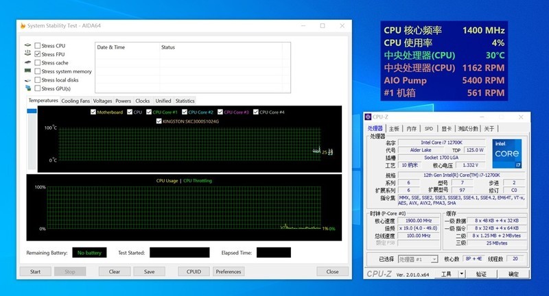Screen dimensions: 549x296
Task: Click the blue graph scale slider bar
Action: (x=32, y=111)
